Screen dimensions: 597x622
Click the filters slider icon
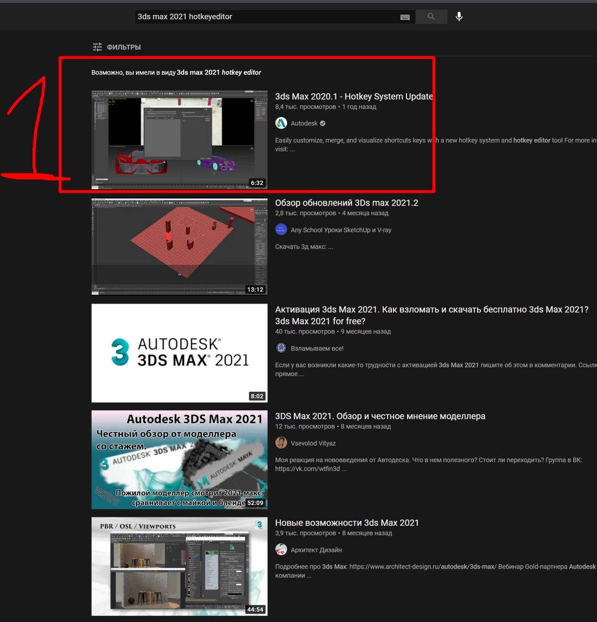click(97, 47)
